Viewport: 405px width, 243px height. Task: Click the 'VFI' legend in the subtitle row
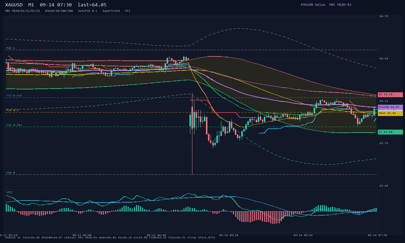128,11
